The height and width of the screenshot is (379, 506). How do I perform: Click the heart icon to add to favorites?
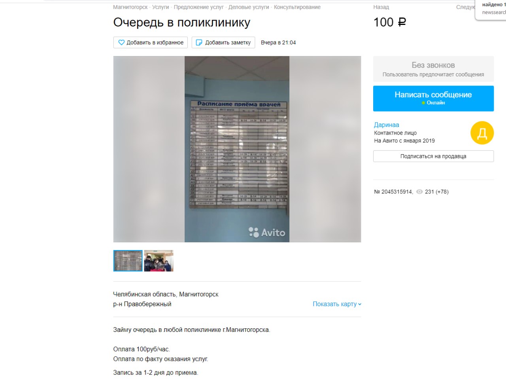(121, 42)
